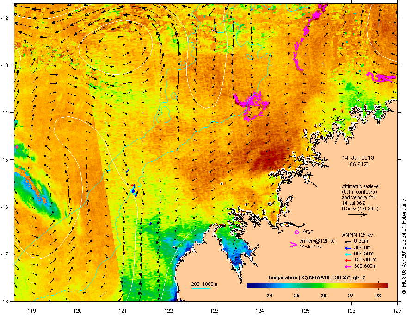This screenshot has height=315, width=407.
Task: Click the '80-150m' depth label
Action: [x=364, y=254]
